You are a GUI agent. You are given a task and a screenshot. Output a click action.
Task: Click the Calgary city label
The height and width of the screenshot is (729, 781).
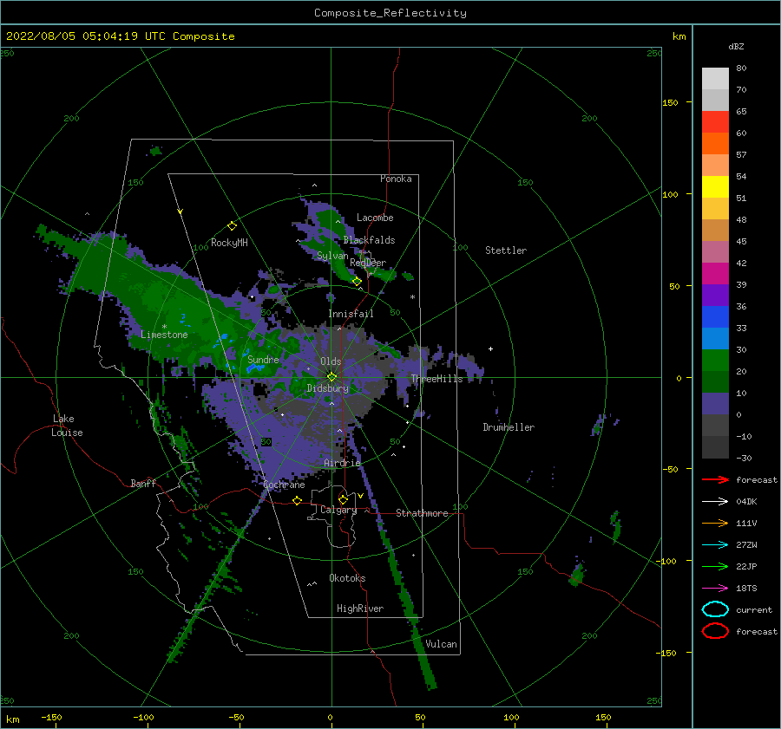click(338, 510)
